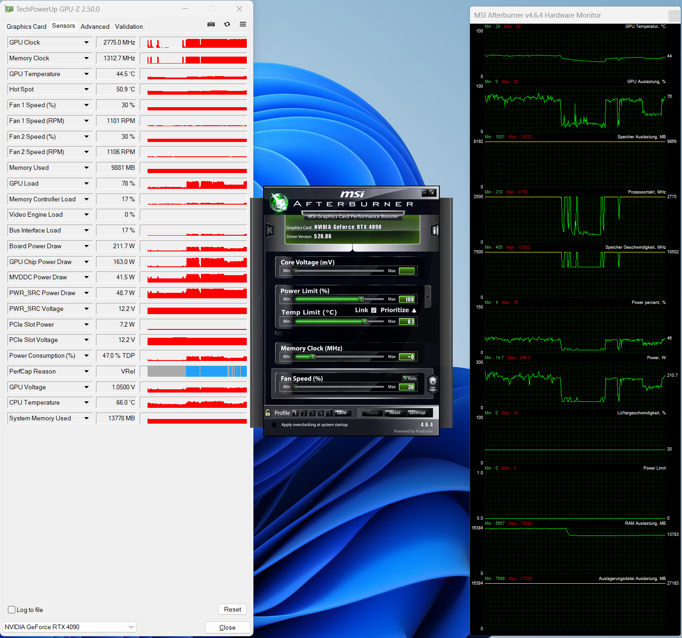The height and width of the screenshot is (638, 682).
Task: Open the GPU Temperature sensor dropdown
Action: coord(86,74)
